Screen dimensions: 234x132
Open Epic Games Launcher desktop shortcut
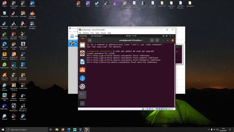(106, 4)
